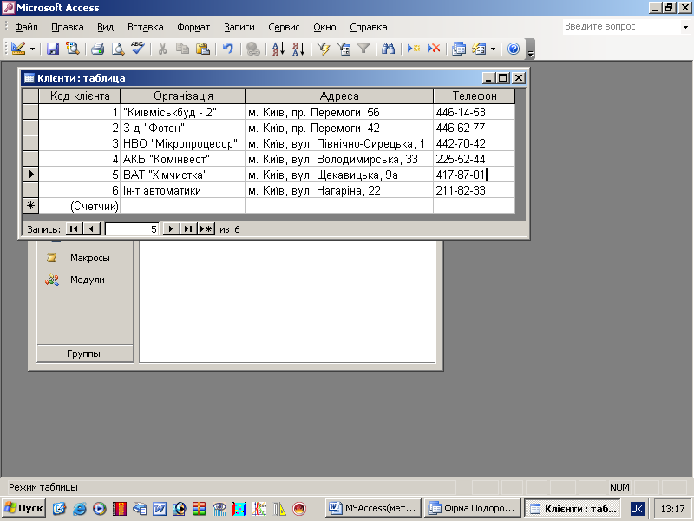This screenshot has height=521, width=694.
Task: Print the table using the printer icon
Action: tap(98, 49)
